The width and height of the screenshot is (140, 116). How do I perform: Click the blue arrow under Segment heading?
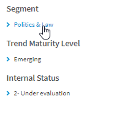[8, 25]
